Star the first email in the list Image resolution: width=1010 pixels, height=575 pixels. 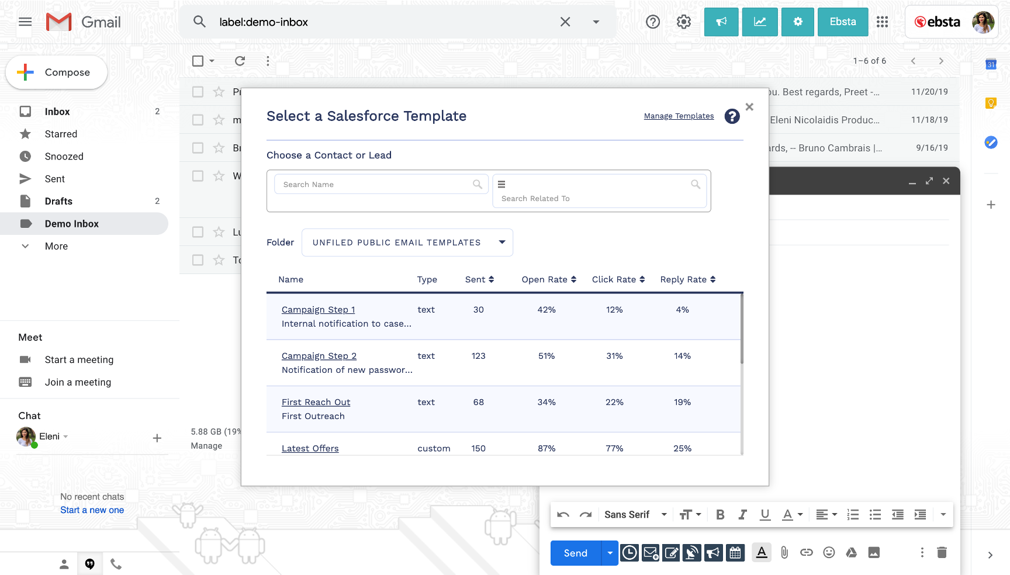tap(219, 92)
